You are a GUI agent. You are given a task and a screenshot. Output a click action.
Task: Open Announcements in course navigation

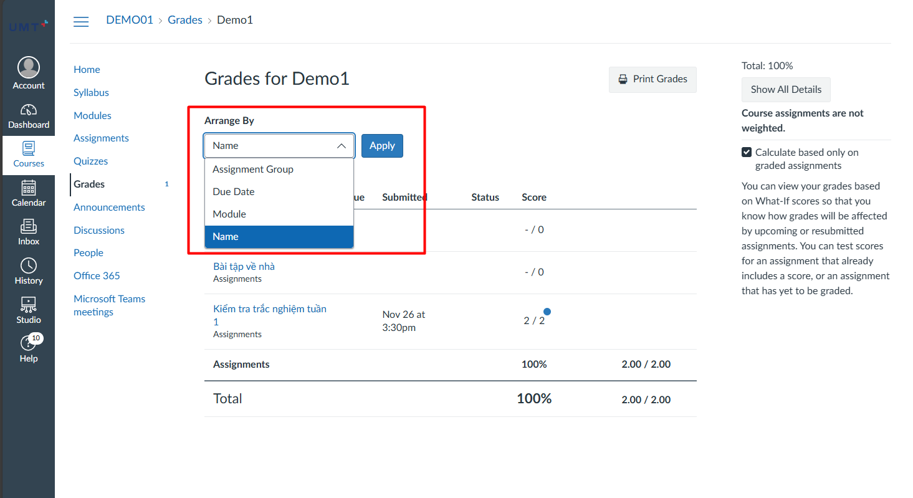coord(109,207)
